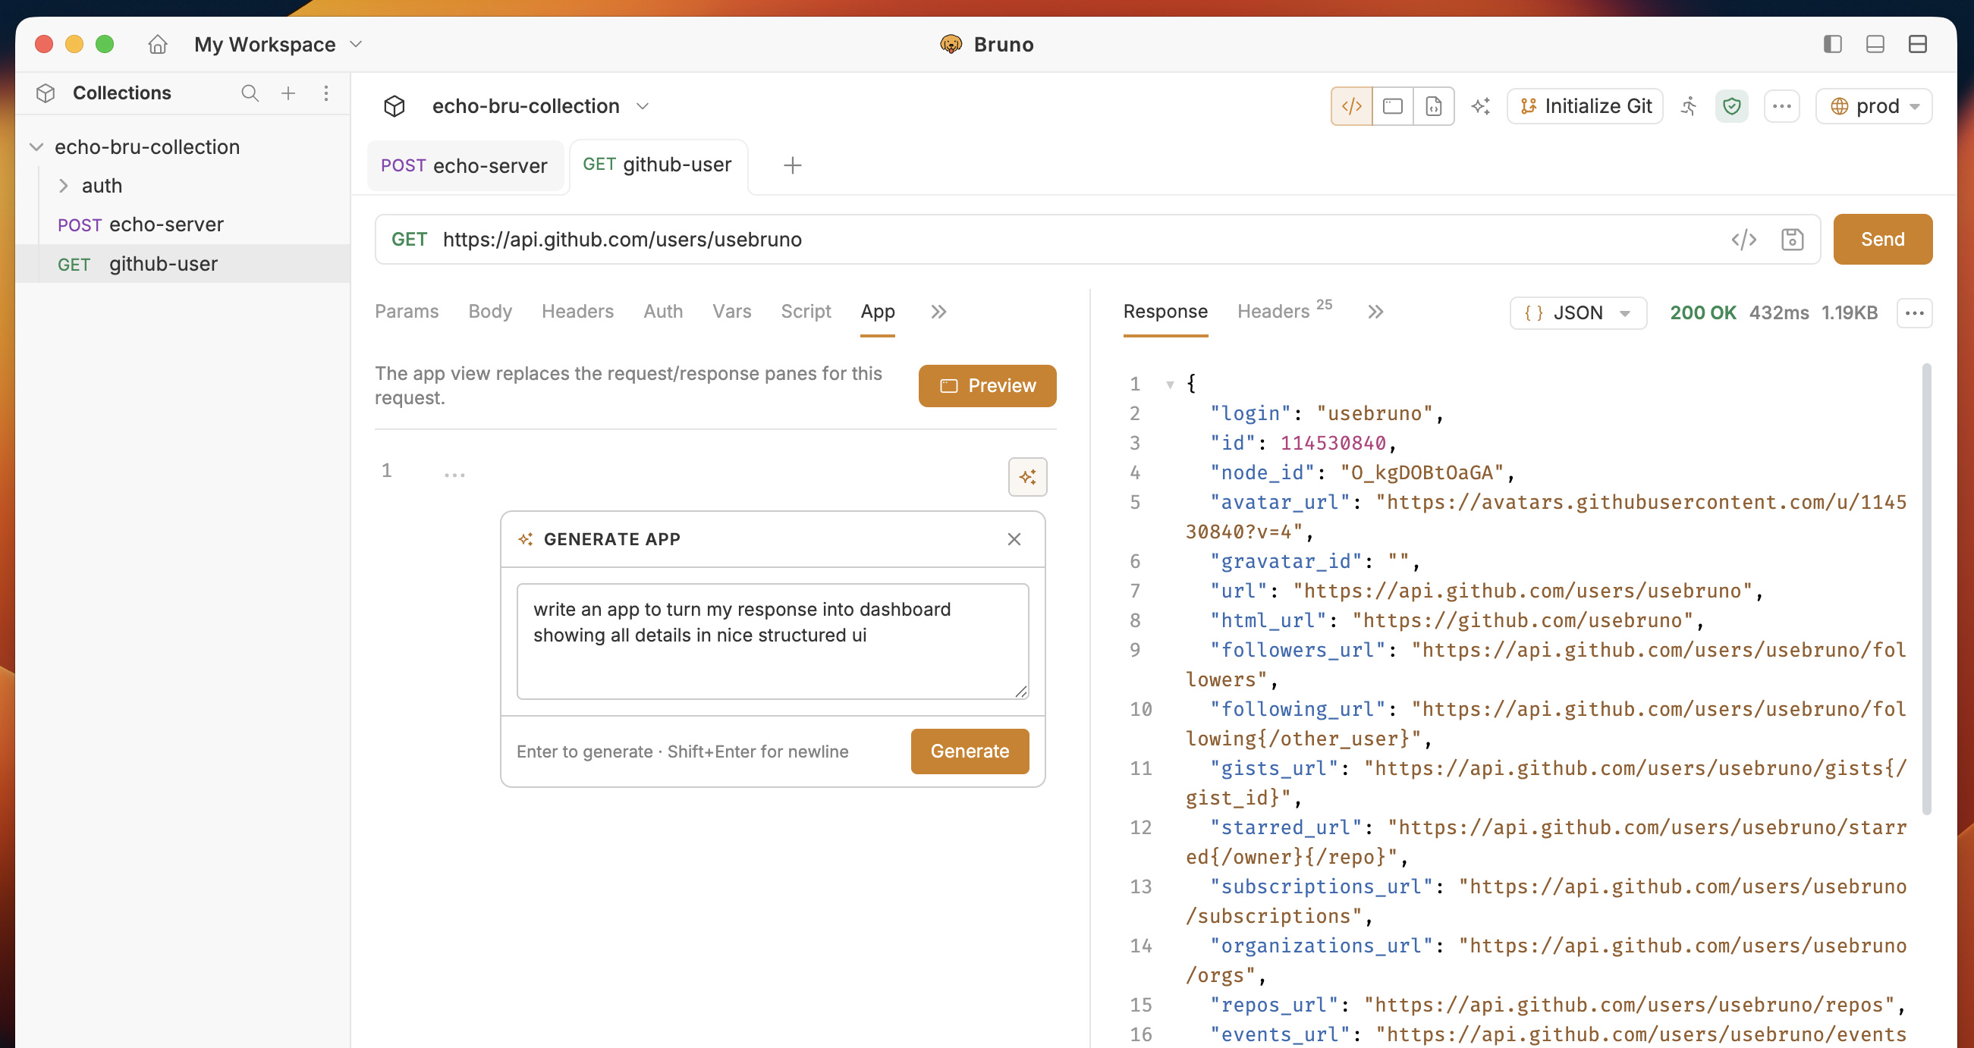Open Generate Code from the URL bar
This screenshot has width=1974, height=1048.
[1744, 240]
